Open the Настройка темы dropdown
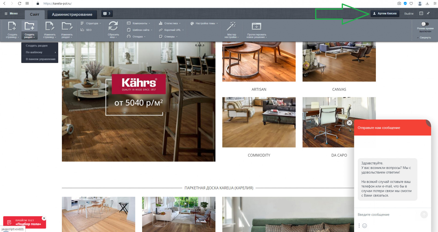The width and height of the screenshot is (438, 232). [x=204, y=23]
